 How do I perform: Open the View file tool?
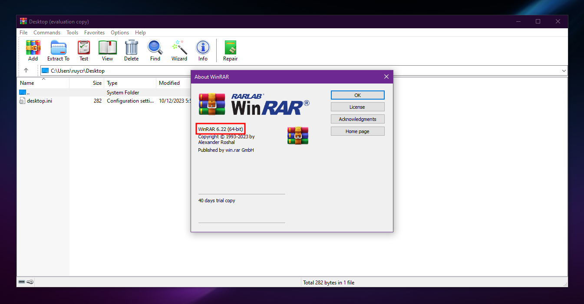107,50
